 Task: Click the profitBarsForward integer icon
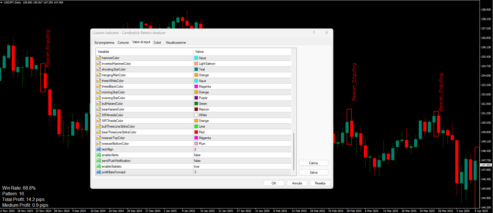click(x=98, y=172)
